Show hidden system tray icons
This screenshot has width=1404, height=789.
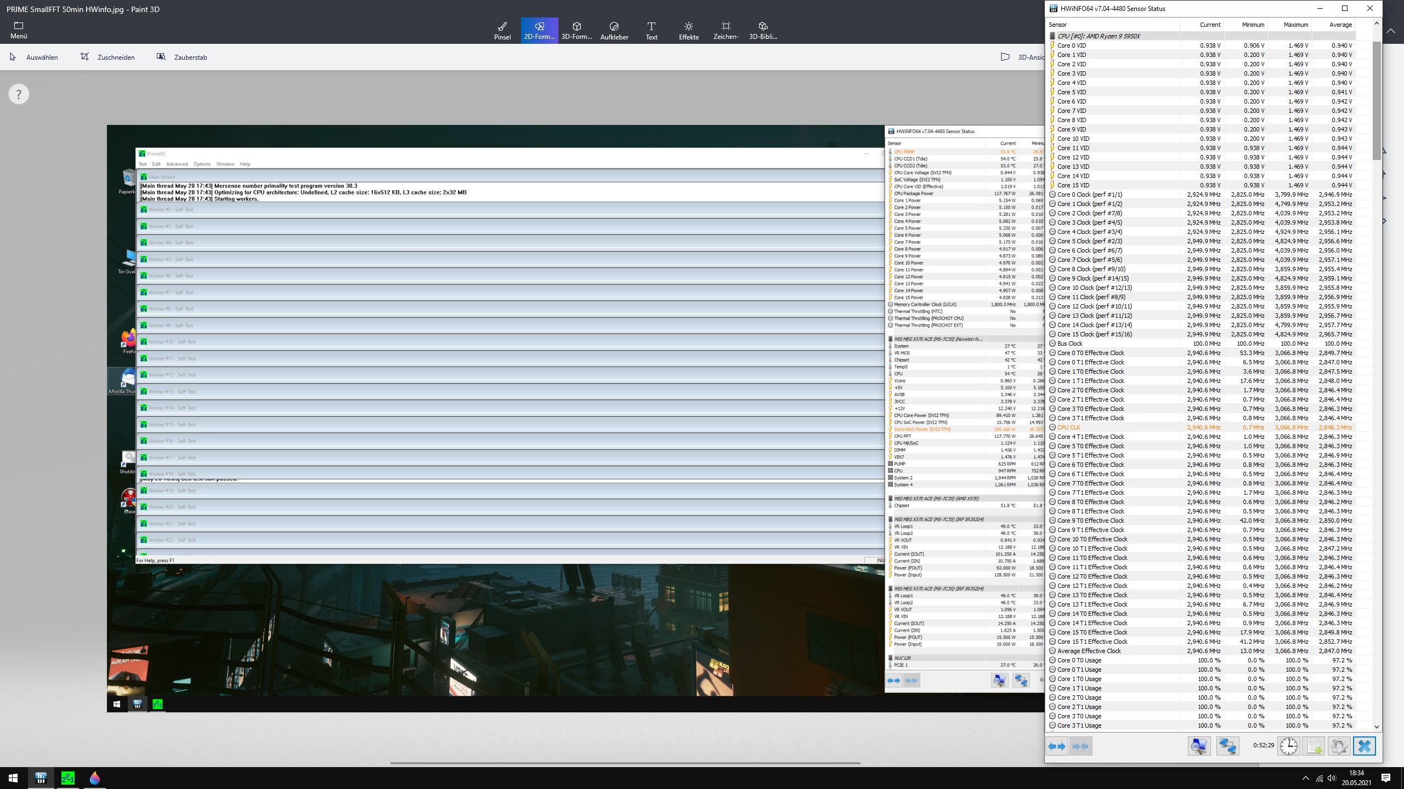1305,778
